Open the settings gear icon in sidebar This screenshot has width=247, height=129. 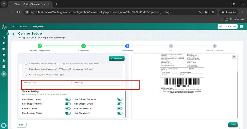[4, 74]
